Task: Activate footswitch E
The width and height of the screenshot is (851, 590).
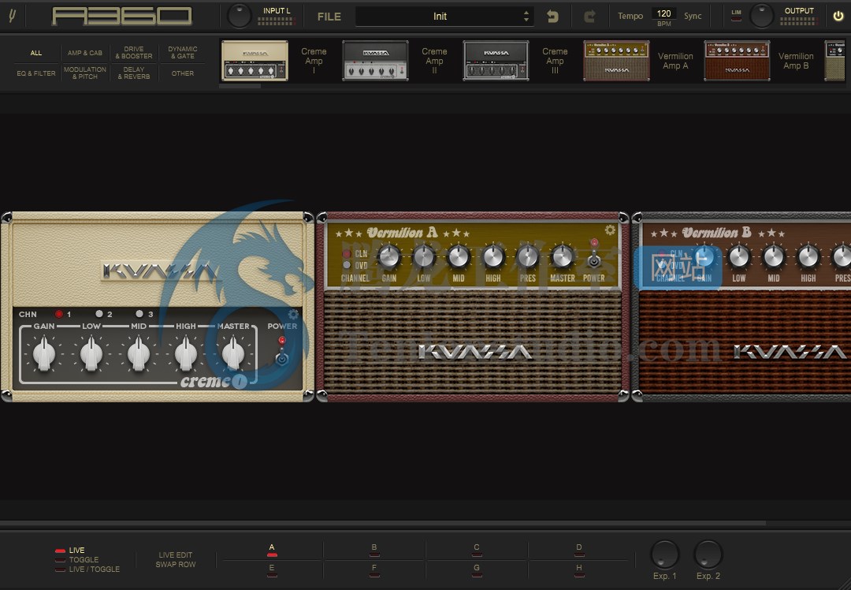Action: pos(272,570)
